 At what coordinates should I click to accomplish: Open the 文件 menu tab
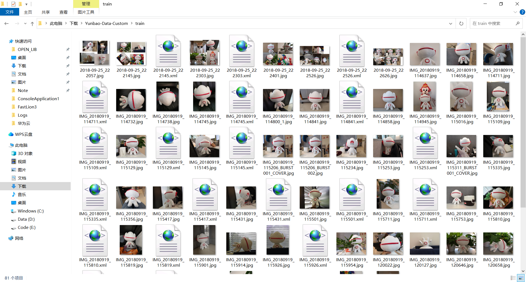tap(10, 12)
